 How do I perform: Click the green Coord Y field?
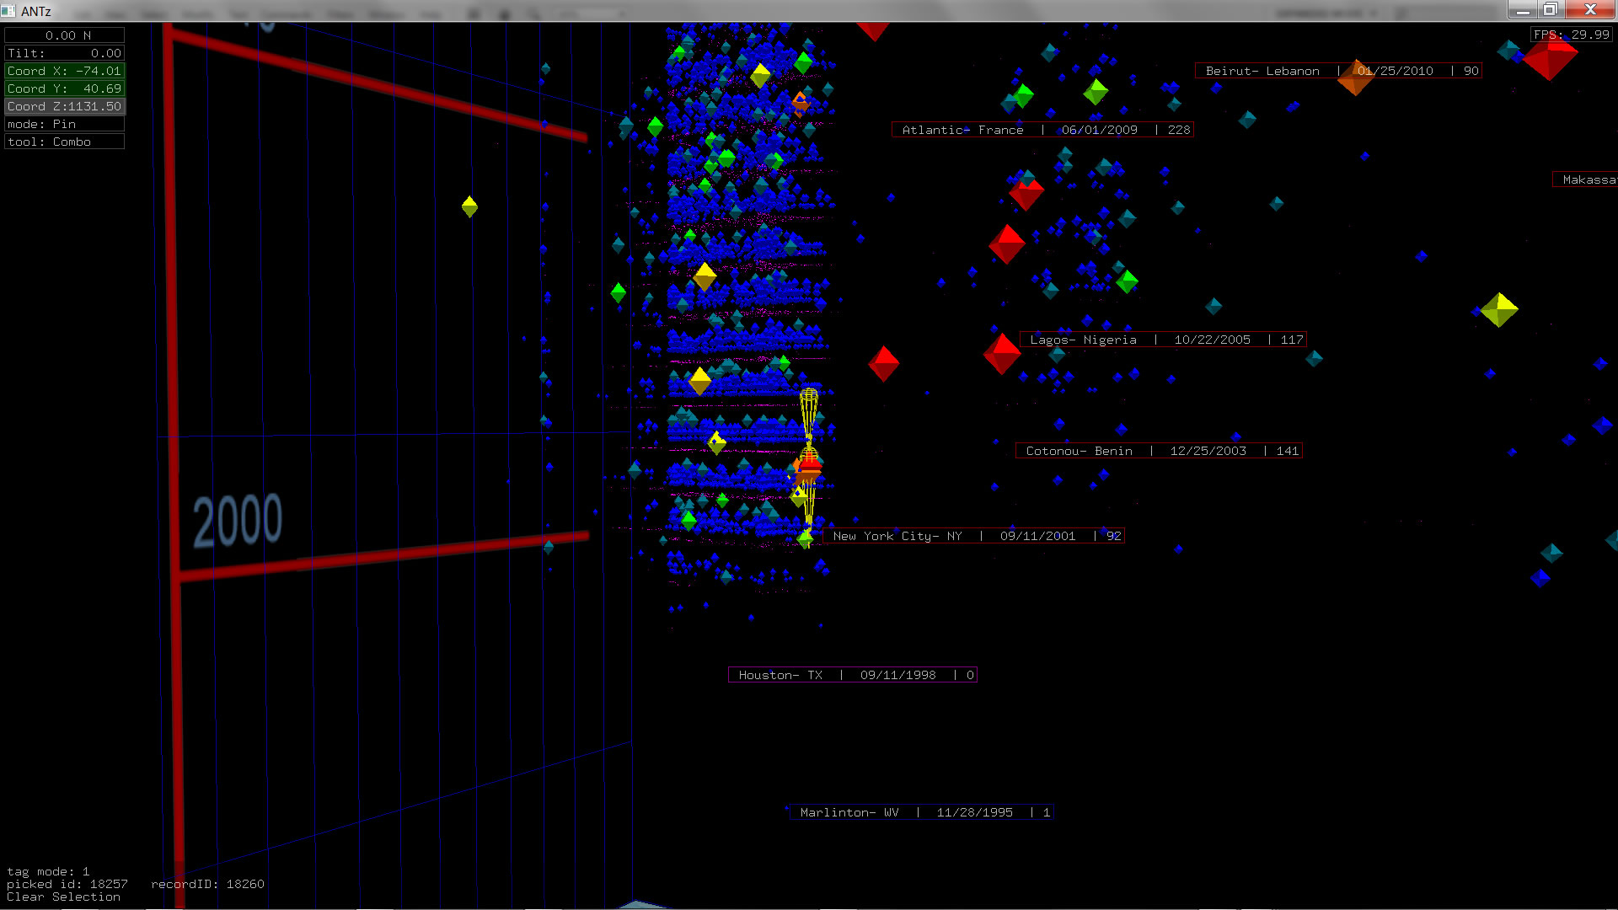[65, 88]
